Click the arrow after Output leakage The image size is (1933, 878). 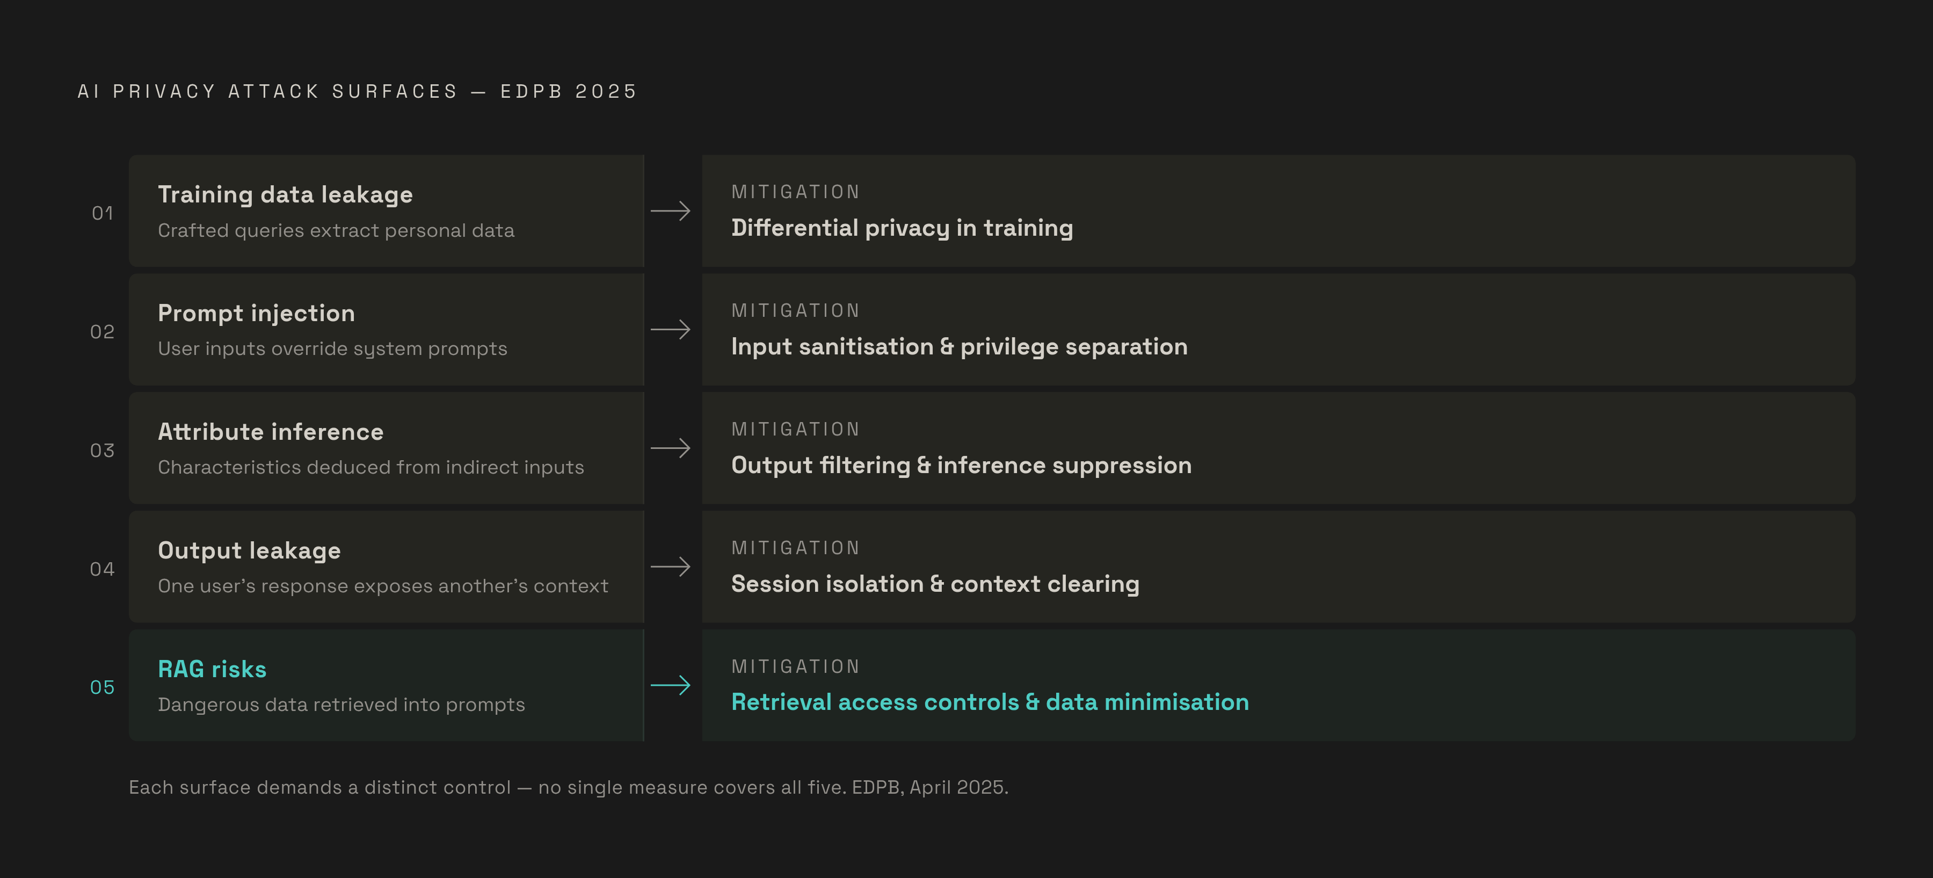(670, 567)
